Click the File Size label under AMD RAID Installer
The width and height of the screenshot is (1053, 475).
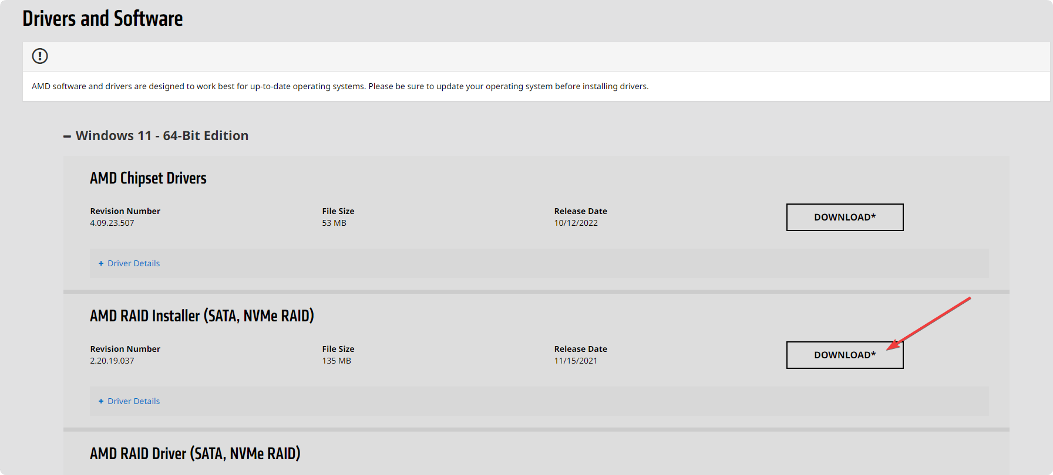click(338, 349)
